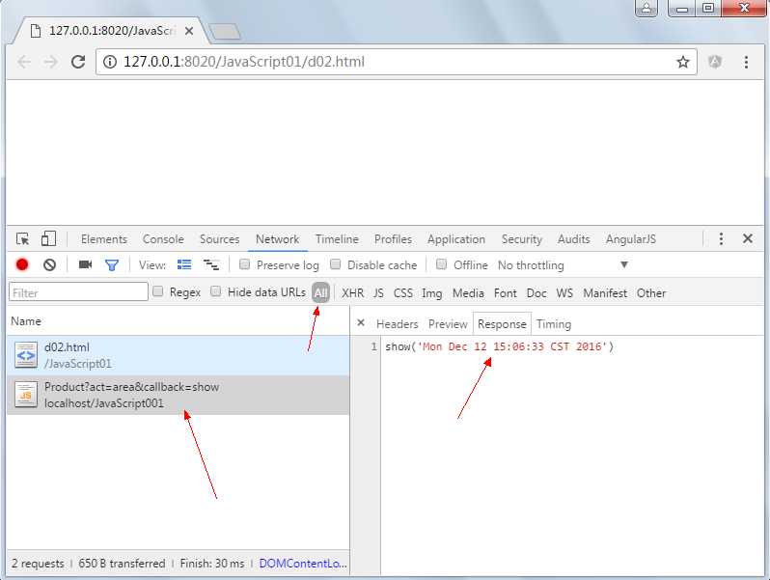
Task: Show the request Headers tab
Action: pyautogui.click(x=397, y=324)
